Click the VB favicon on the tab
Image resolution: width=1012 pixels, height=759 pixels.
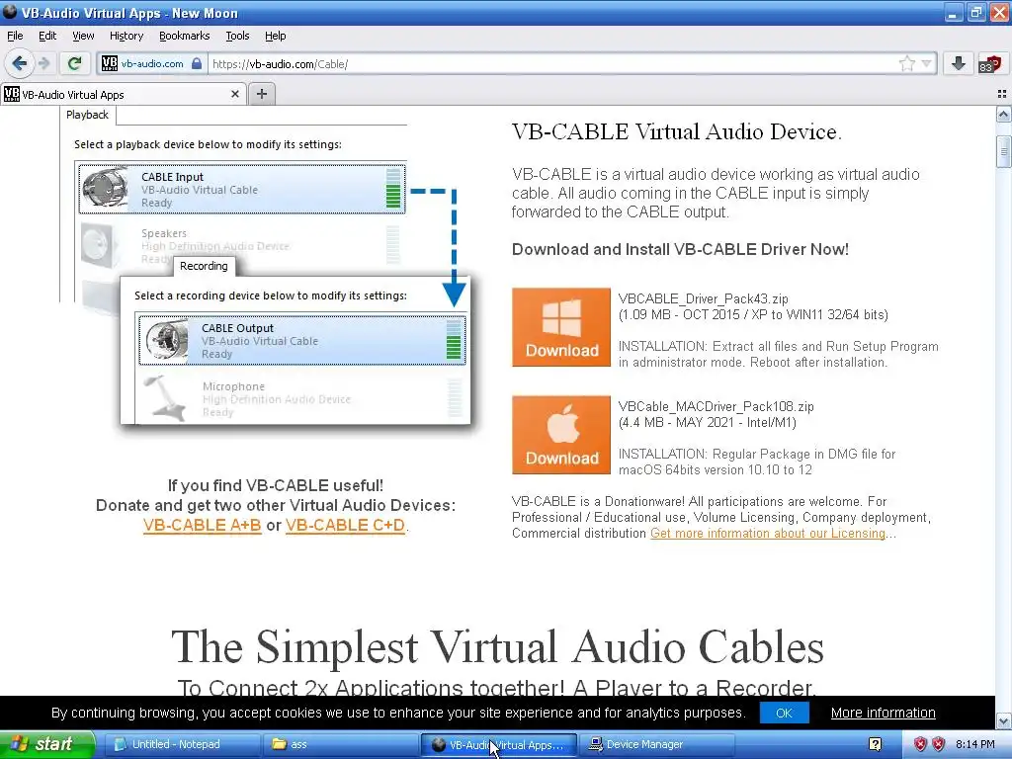[12, 94]
